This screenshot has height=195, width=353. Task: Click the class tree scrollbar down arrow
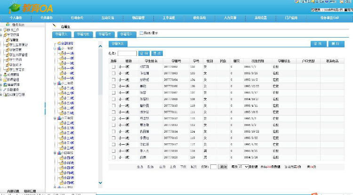coord(100,182)
